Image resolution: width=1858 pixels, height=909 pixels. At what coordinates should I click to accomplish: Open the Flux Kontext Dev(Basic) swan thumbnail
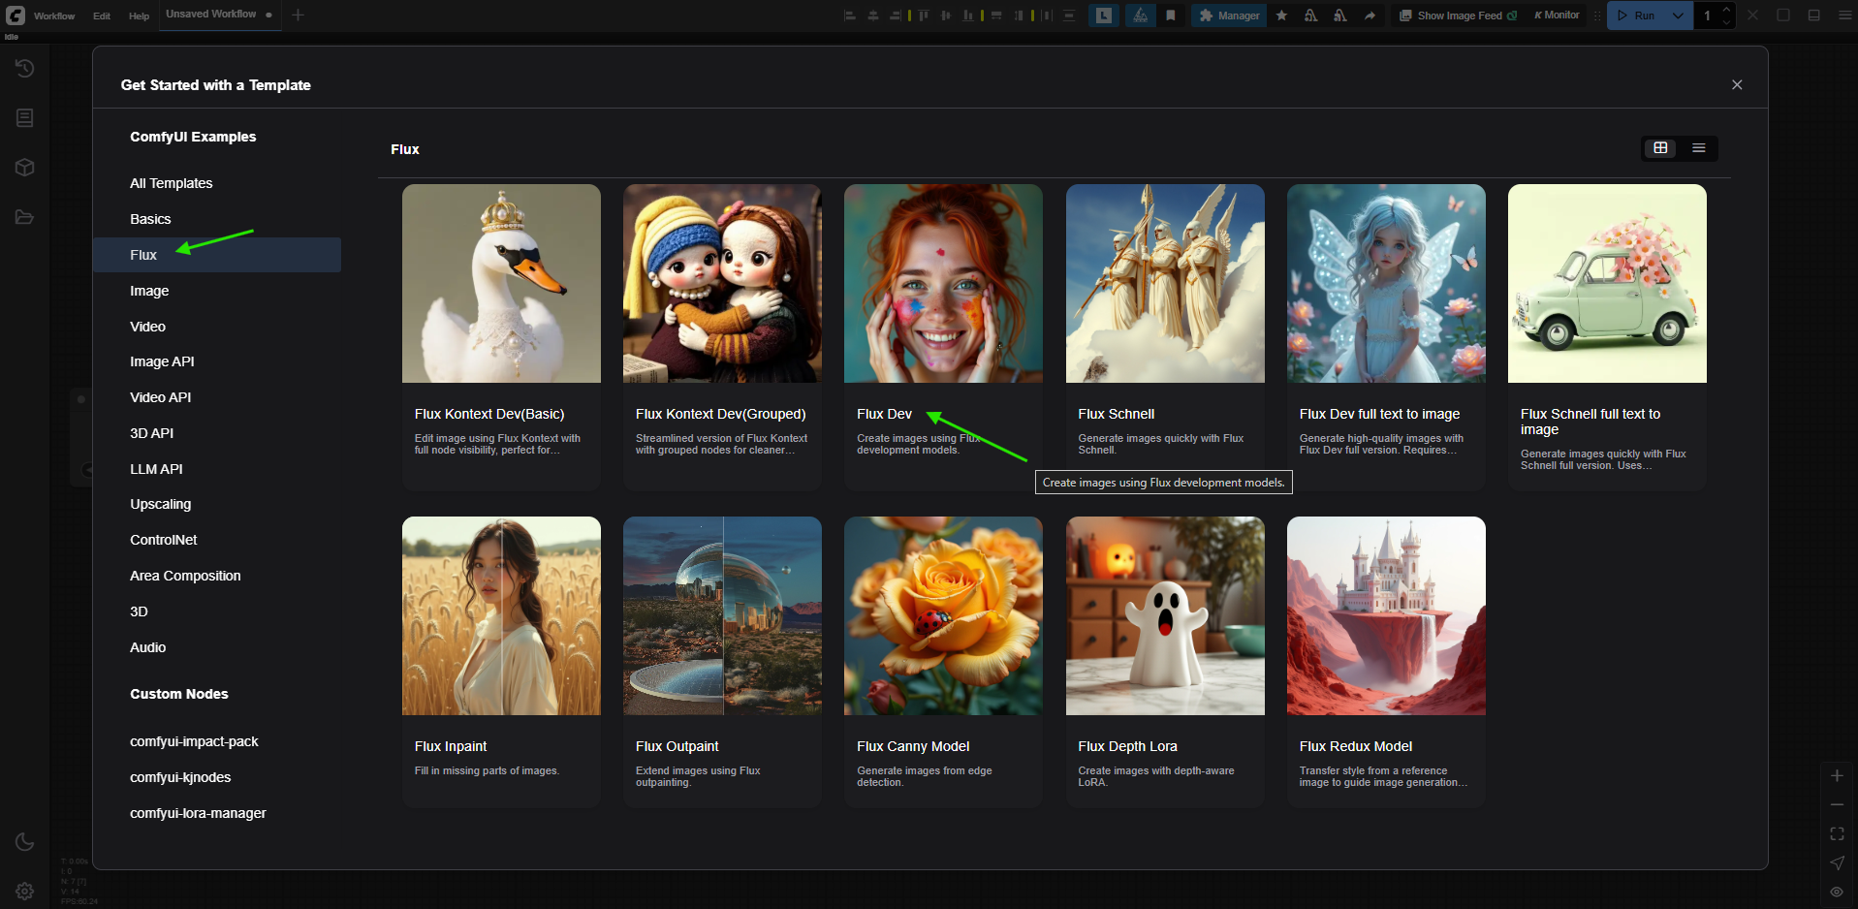pyautogui.click(x=501, y=283)
